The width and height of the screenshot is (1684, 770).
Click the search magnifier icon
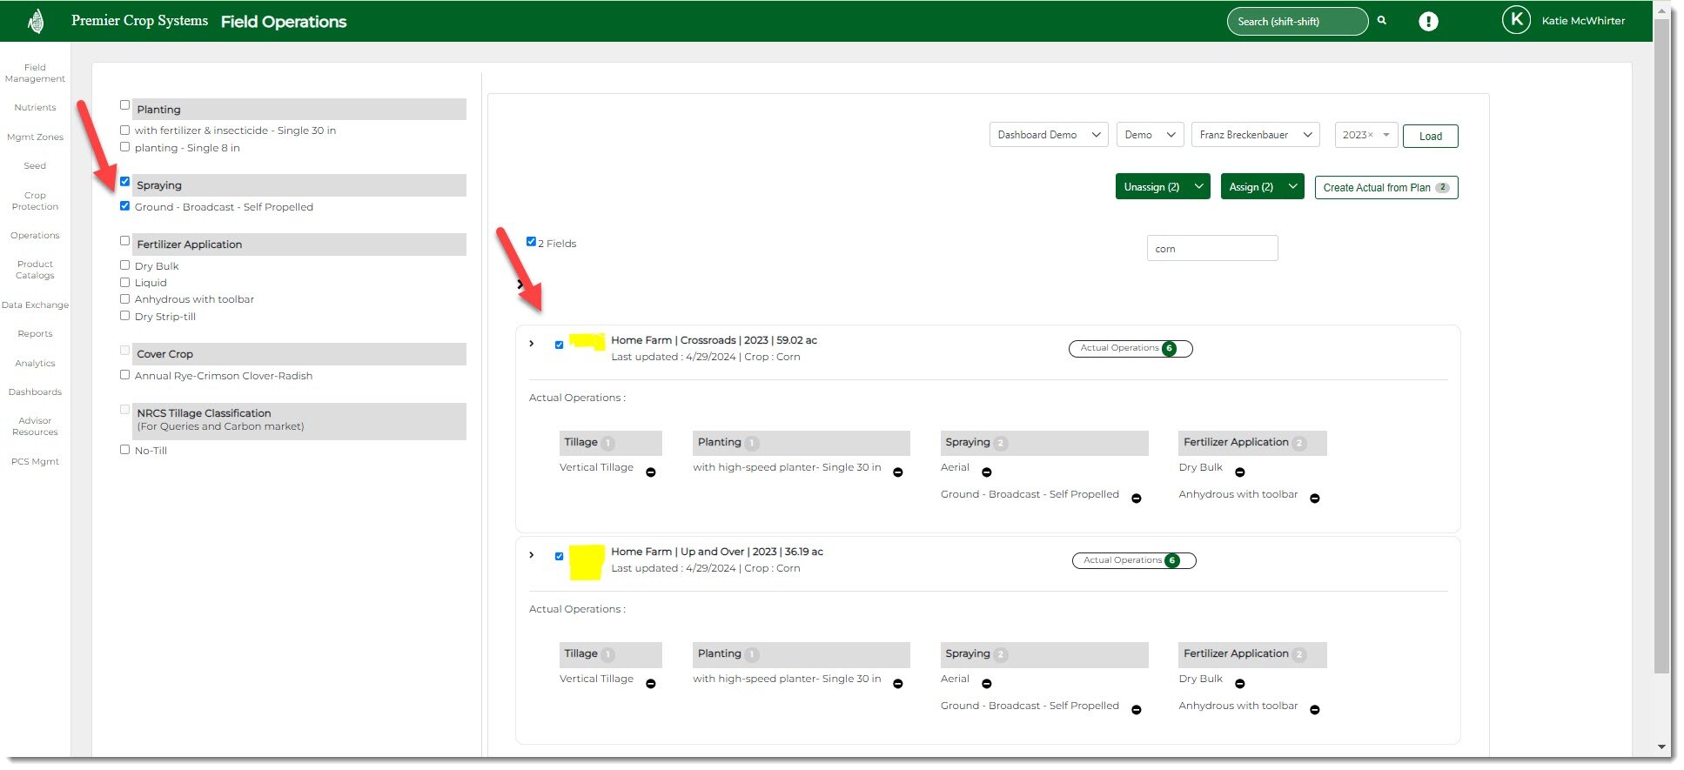(x=1381, y=21)
